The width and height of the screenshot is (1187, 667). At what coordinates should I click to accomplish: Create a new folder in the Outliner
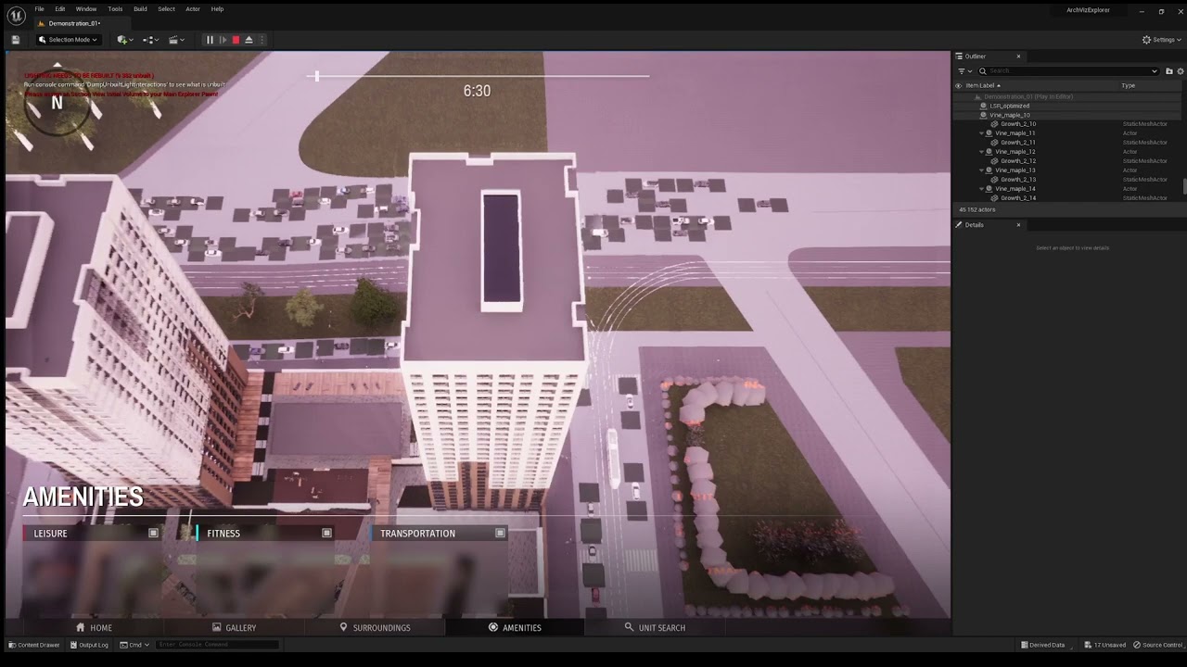1168,71
